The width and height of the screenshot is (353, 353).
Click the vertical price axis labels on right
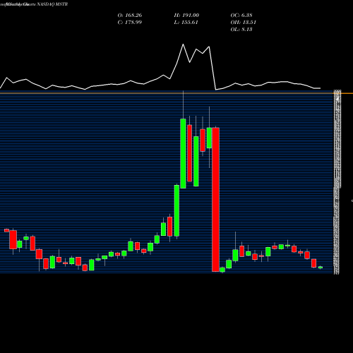click(337, 181)
